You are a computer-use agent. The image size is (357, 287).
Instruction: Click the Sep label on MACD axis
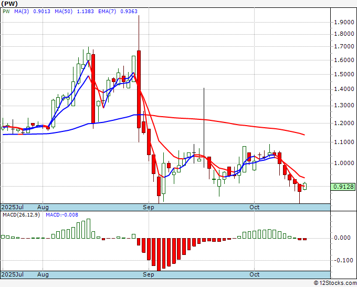(x=149, y=274)
